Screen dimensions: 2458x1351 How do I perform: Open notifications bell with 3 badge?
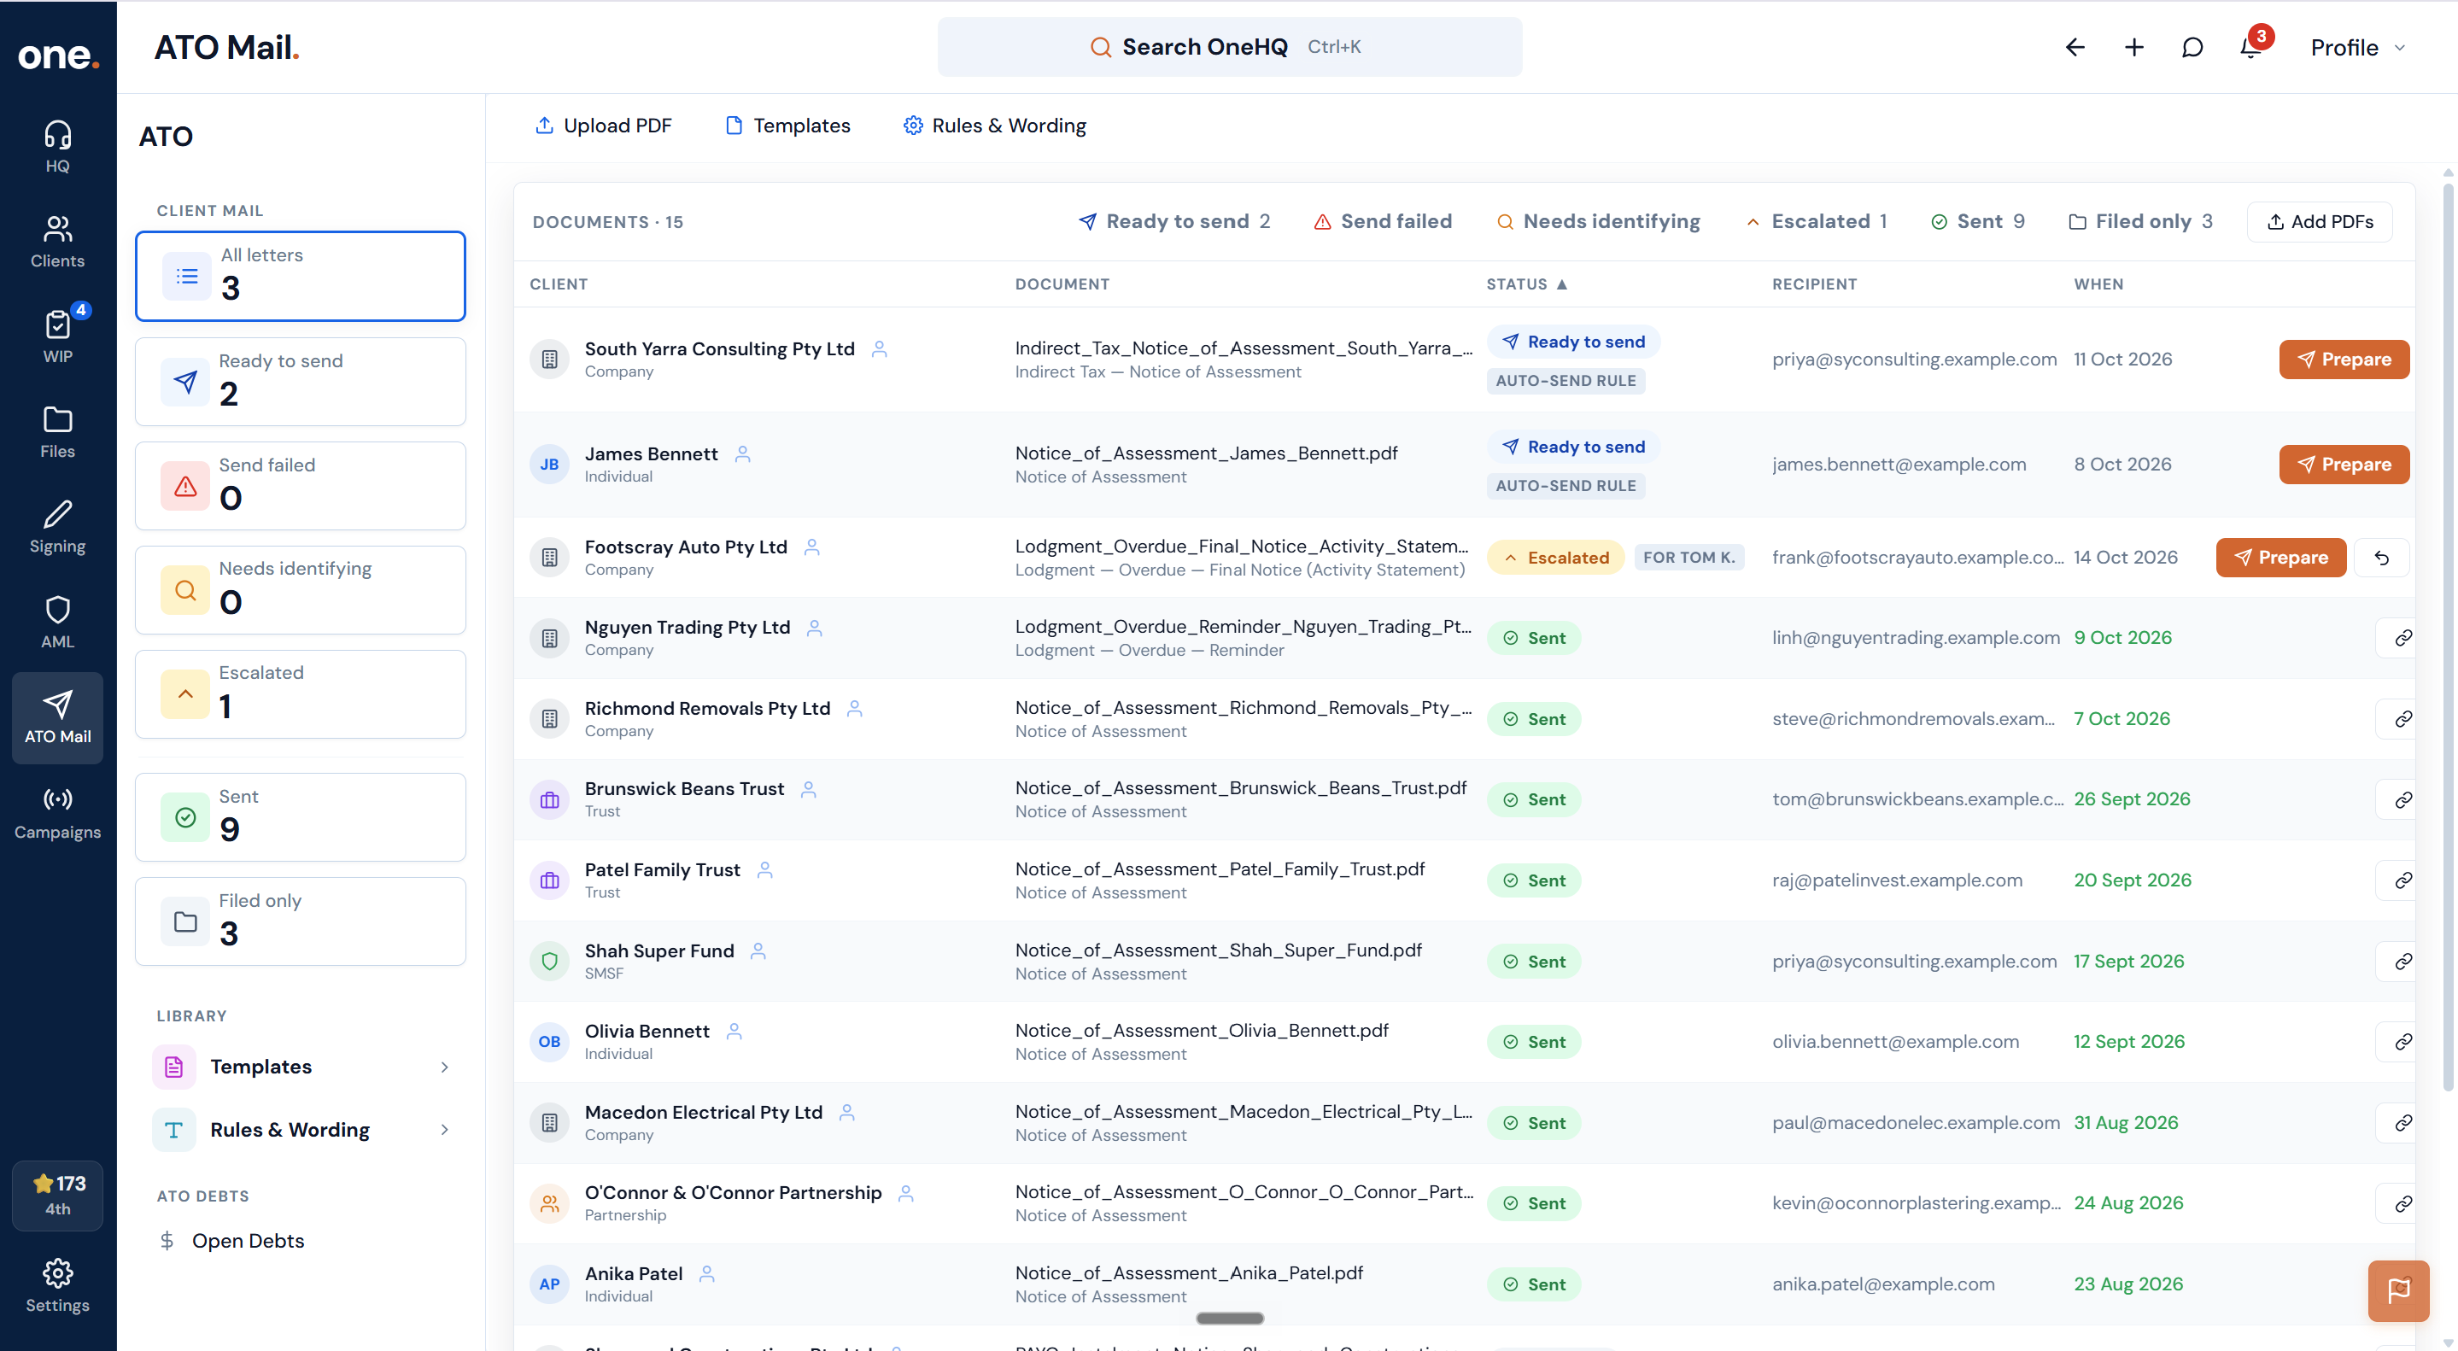pos(2251,47)
